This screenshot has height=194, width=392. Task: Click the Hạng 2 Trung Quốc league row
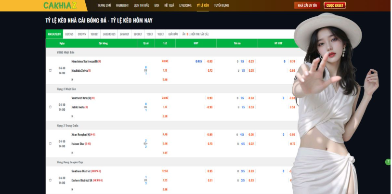click(x=172, y=126)
